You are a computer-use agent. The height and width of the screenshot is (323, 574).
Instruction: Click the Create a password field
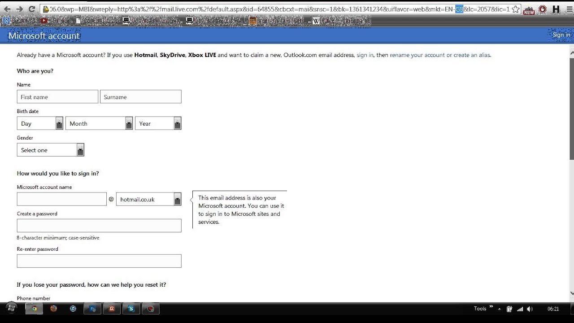click(99, 226)
